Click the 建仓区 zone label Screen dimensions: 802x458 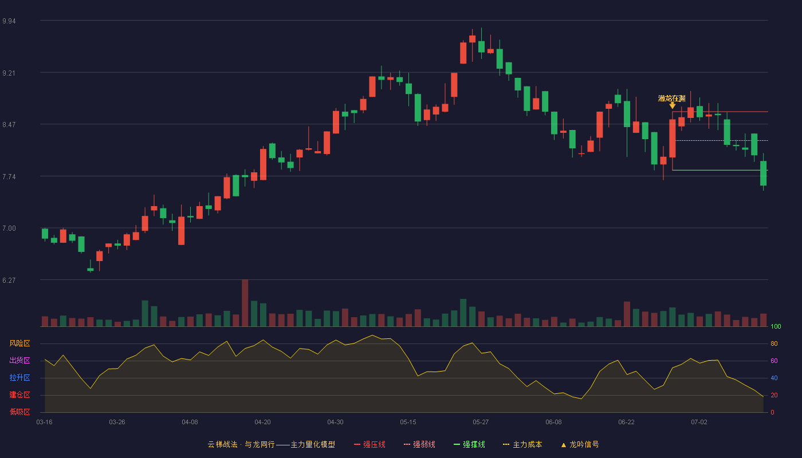pyautogui.click(x=19, y=395)
